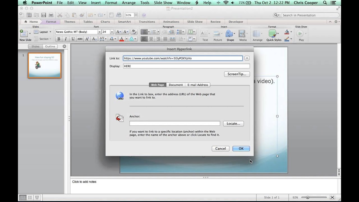The width and height of the screenshot is (359, 202).
Task: Open the numbered list dropdown arrow
Action: point(158,32)
